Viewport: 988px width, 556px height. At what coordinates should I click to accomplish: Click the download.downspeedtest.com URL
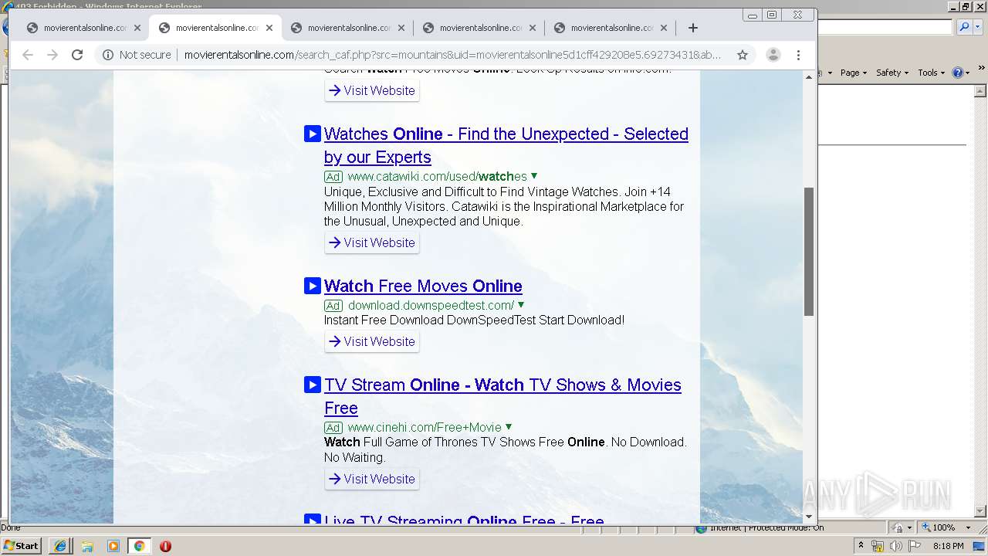431,305
